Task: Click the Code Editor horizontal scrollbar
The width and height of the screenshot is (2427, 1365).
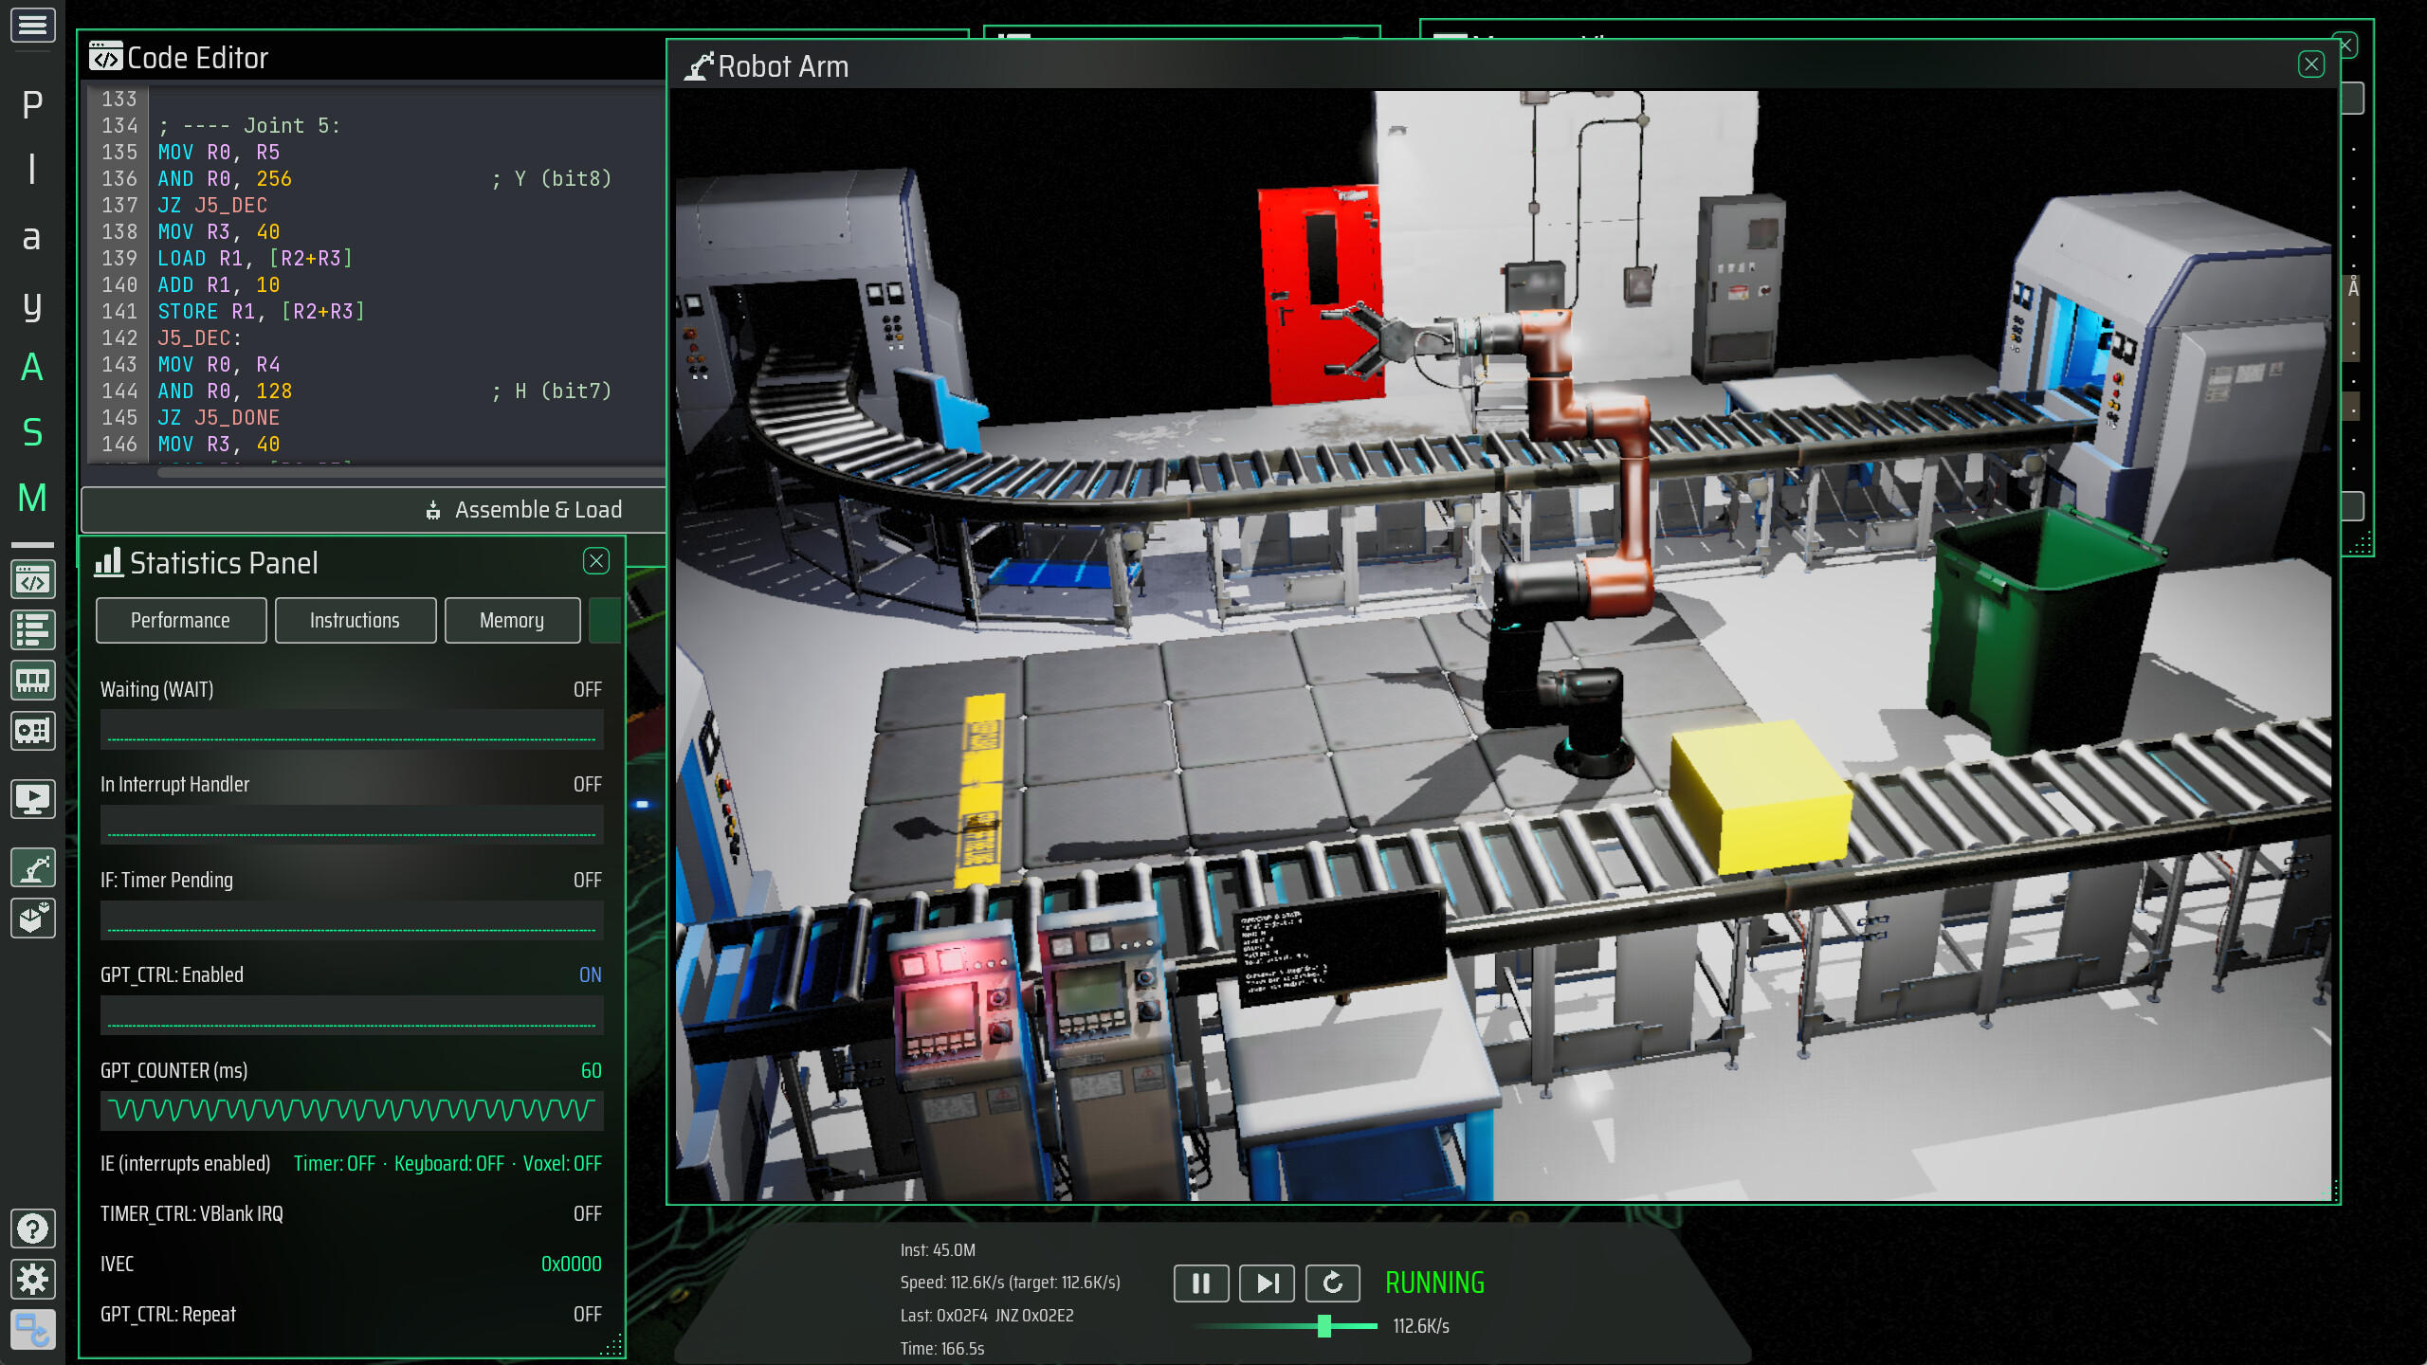Action: 412,471
